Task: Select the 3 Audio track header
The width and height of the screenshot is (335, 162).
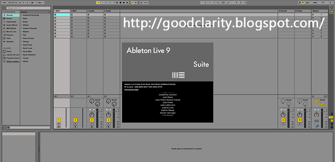Action: [x=95, y=11]
